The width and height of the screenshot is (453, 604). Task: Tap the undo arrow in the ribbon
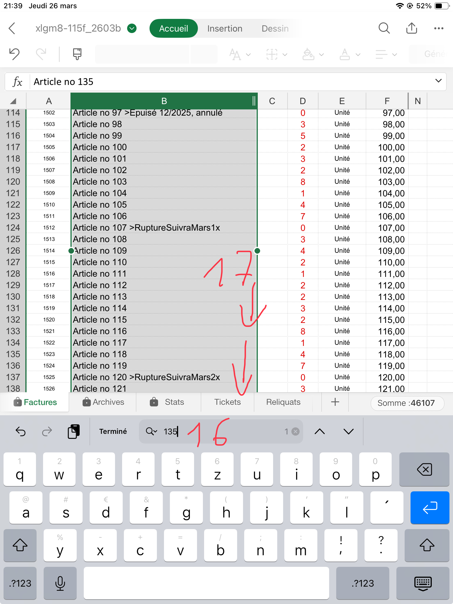(14, 54)
